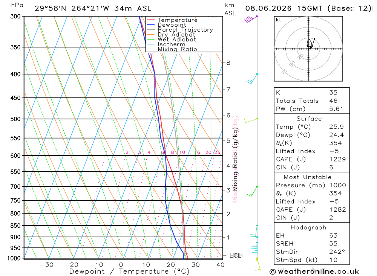Select the 'Isotherm' legend label
The height and width of the screenshot is (276, 377).
coord(172,44)
